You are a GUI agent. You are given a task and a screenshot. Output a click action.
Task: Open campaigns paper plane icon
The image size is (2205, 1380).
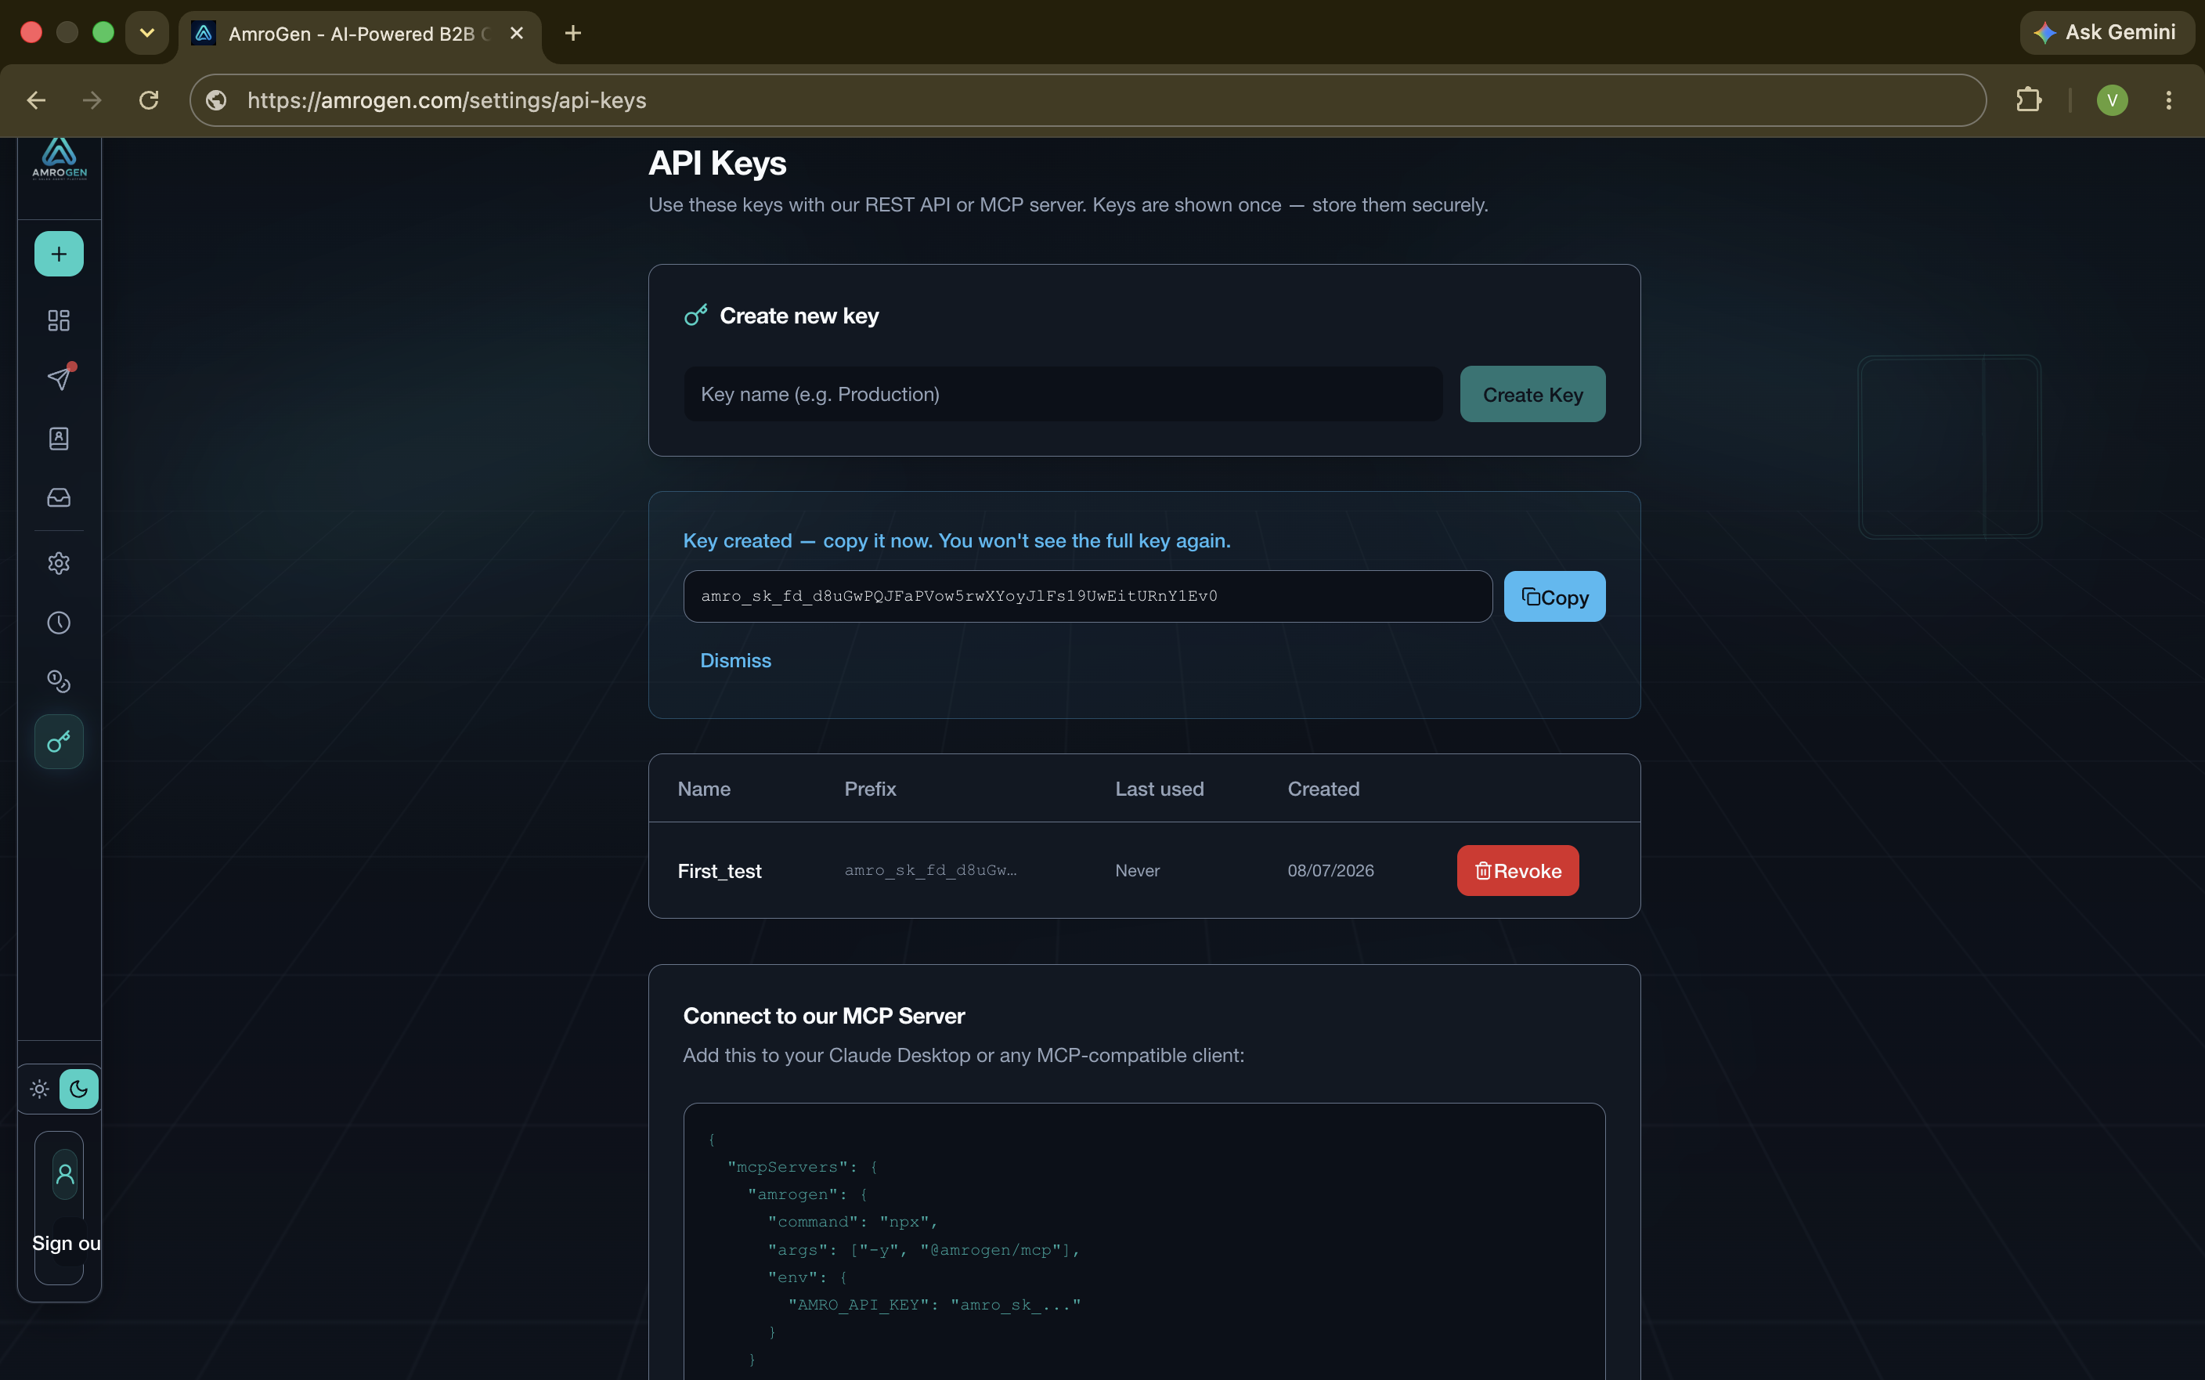pyautogui.click(x=60, y=379)
